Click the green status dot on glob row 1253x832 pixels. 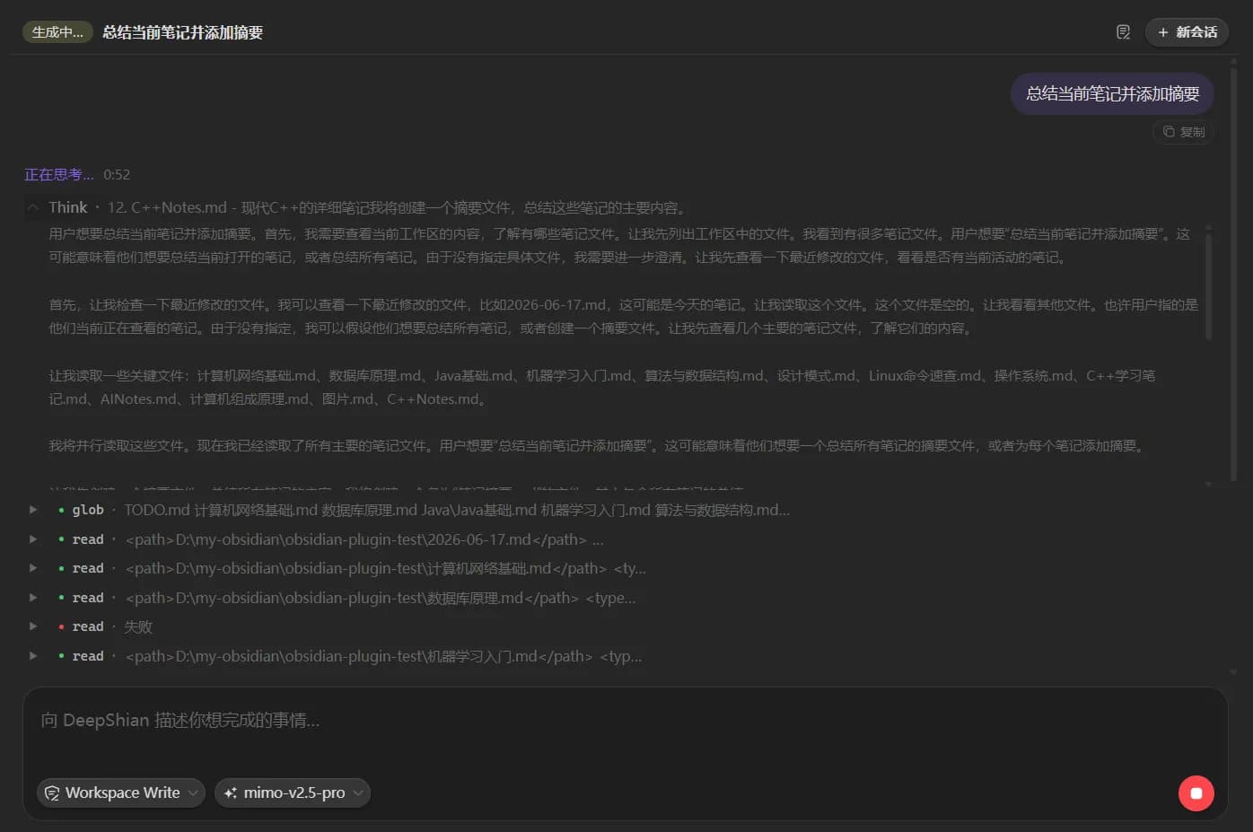click(x=61, y=510)
